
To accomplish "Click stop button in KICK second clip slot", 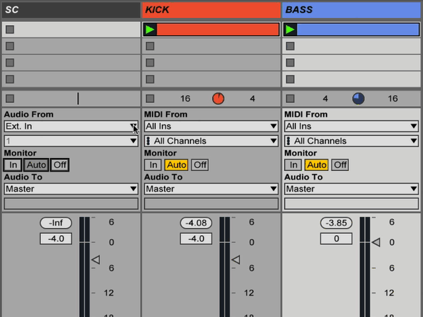I will (150, 46).
